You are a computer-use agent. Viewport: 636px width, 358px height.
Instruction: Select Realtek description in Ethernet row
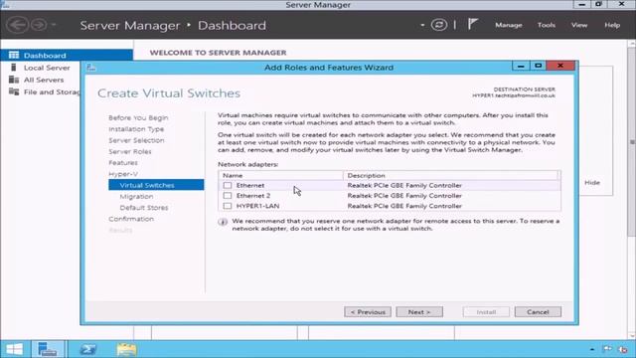click(404, 186)
